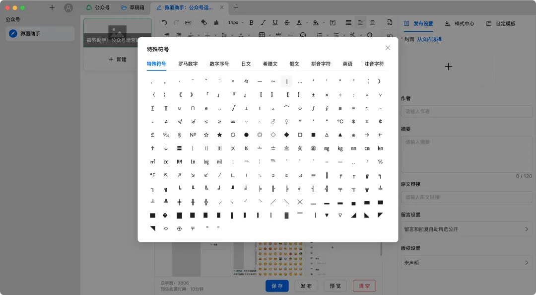Pick the $ dollar symbol
This screenshot has width=536, height=295.
pyautogui.click(x=353, y=122)
